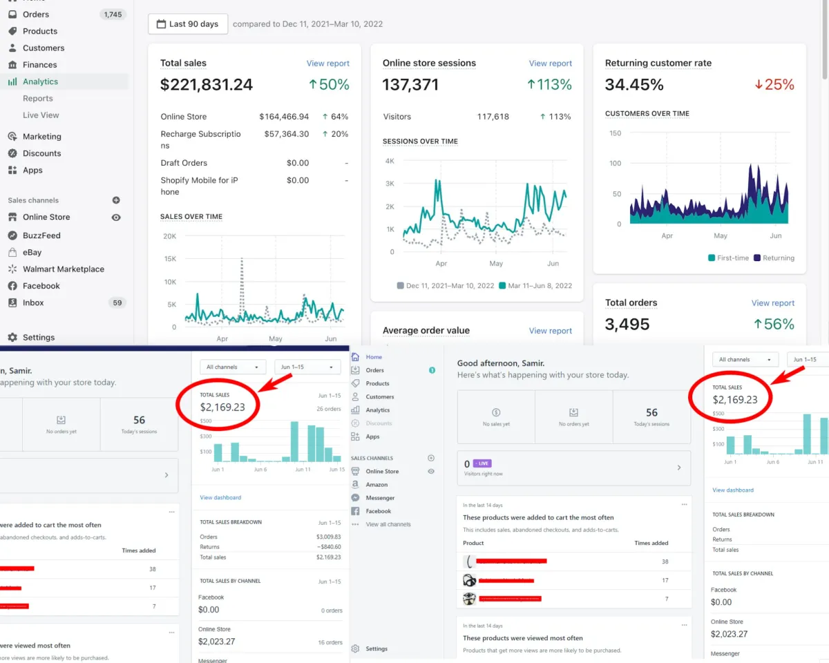This screenshot has width=829, height=663.
Task: Open Last 90 days date picker
Action: (187, 23)
